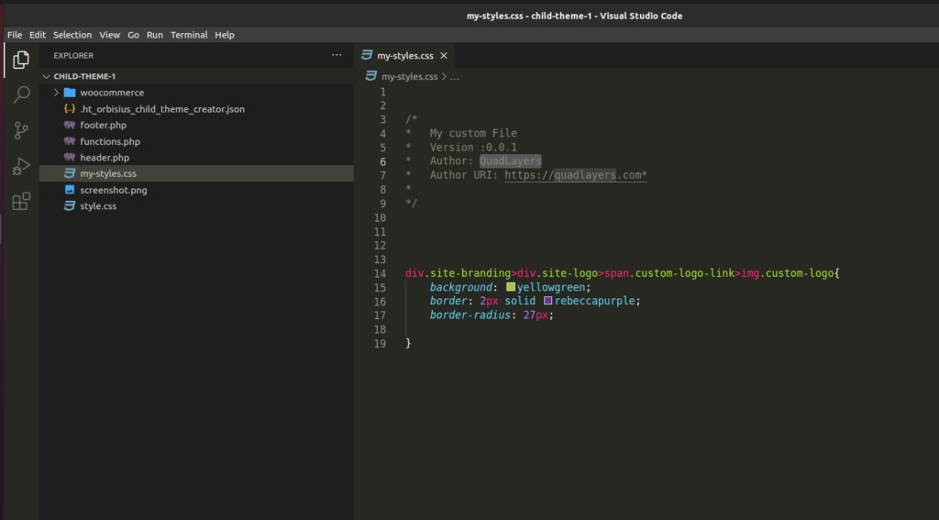Click 'span.custom-logo-link' selector text

pos(669,273)
